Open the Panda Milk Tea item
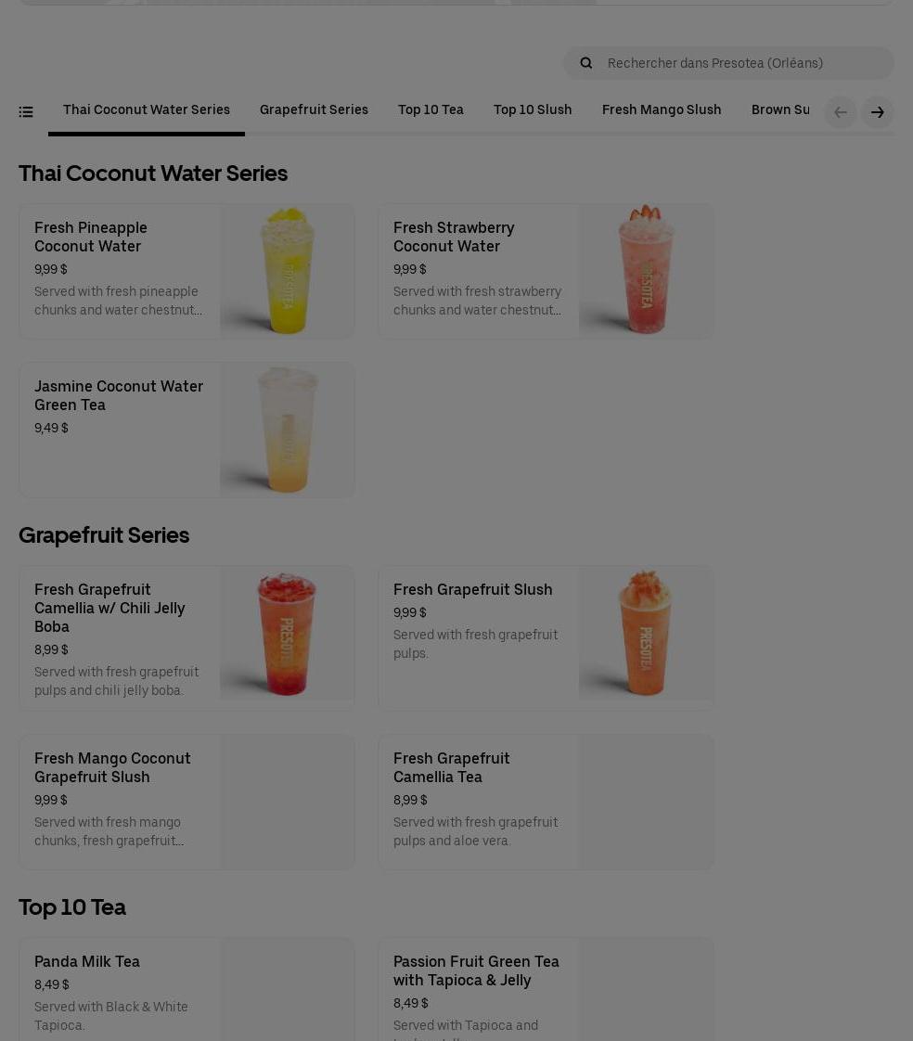Screen dimensions: 913x1041 [x=186, y=989]
